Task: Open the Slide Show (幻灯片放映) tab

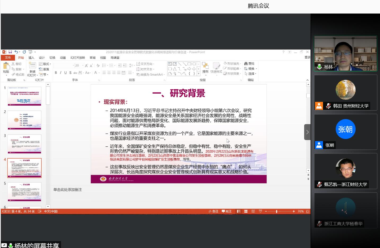Action: point(78,58)
